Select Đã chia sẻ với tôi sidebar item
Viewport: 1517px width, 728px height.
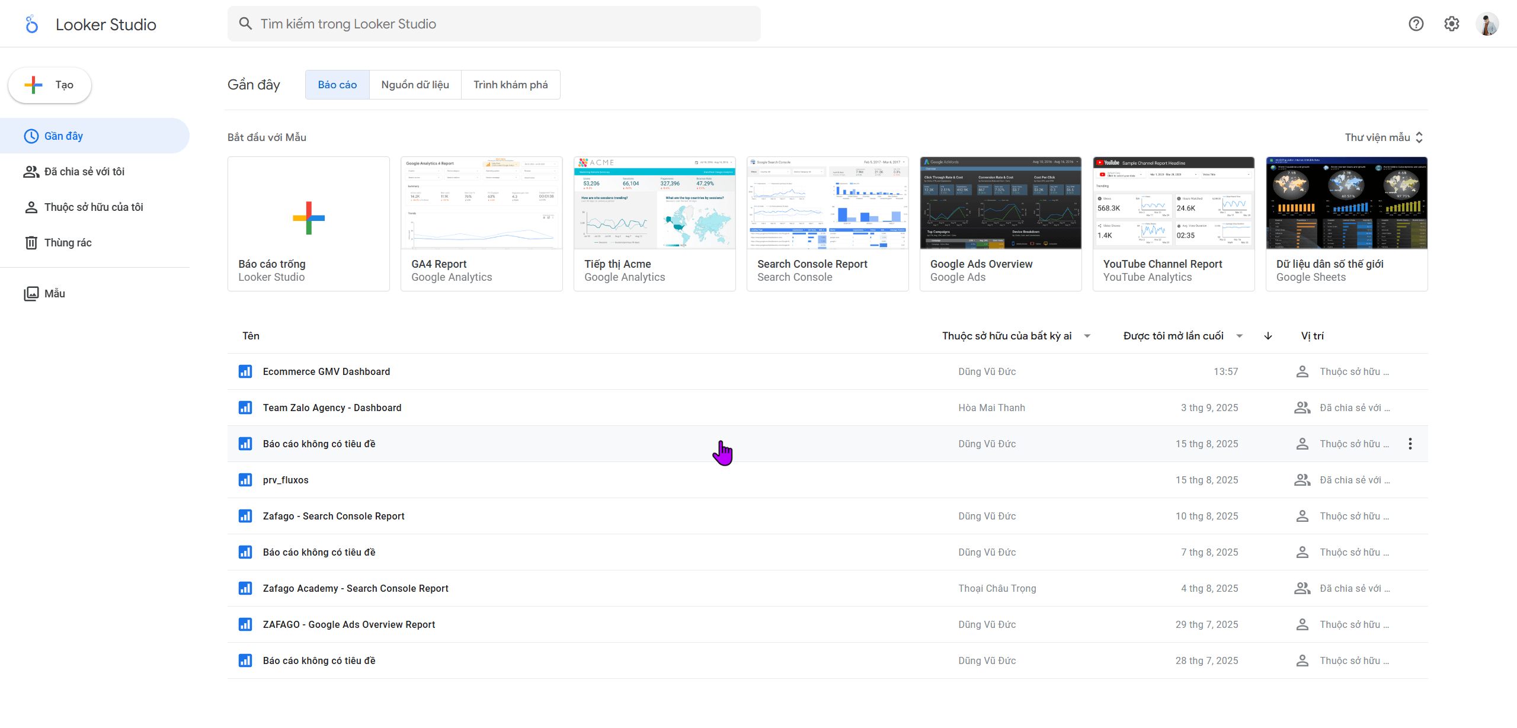pyautogui.click(x=84, y=171)
